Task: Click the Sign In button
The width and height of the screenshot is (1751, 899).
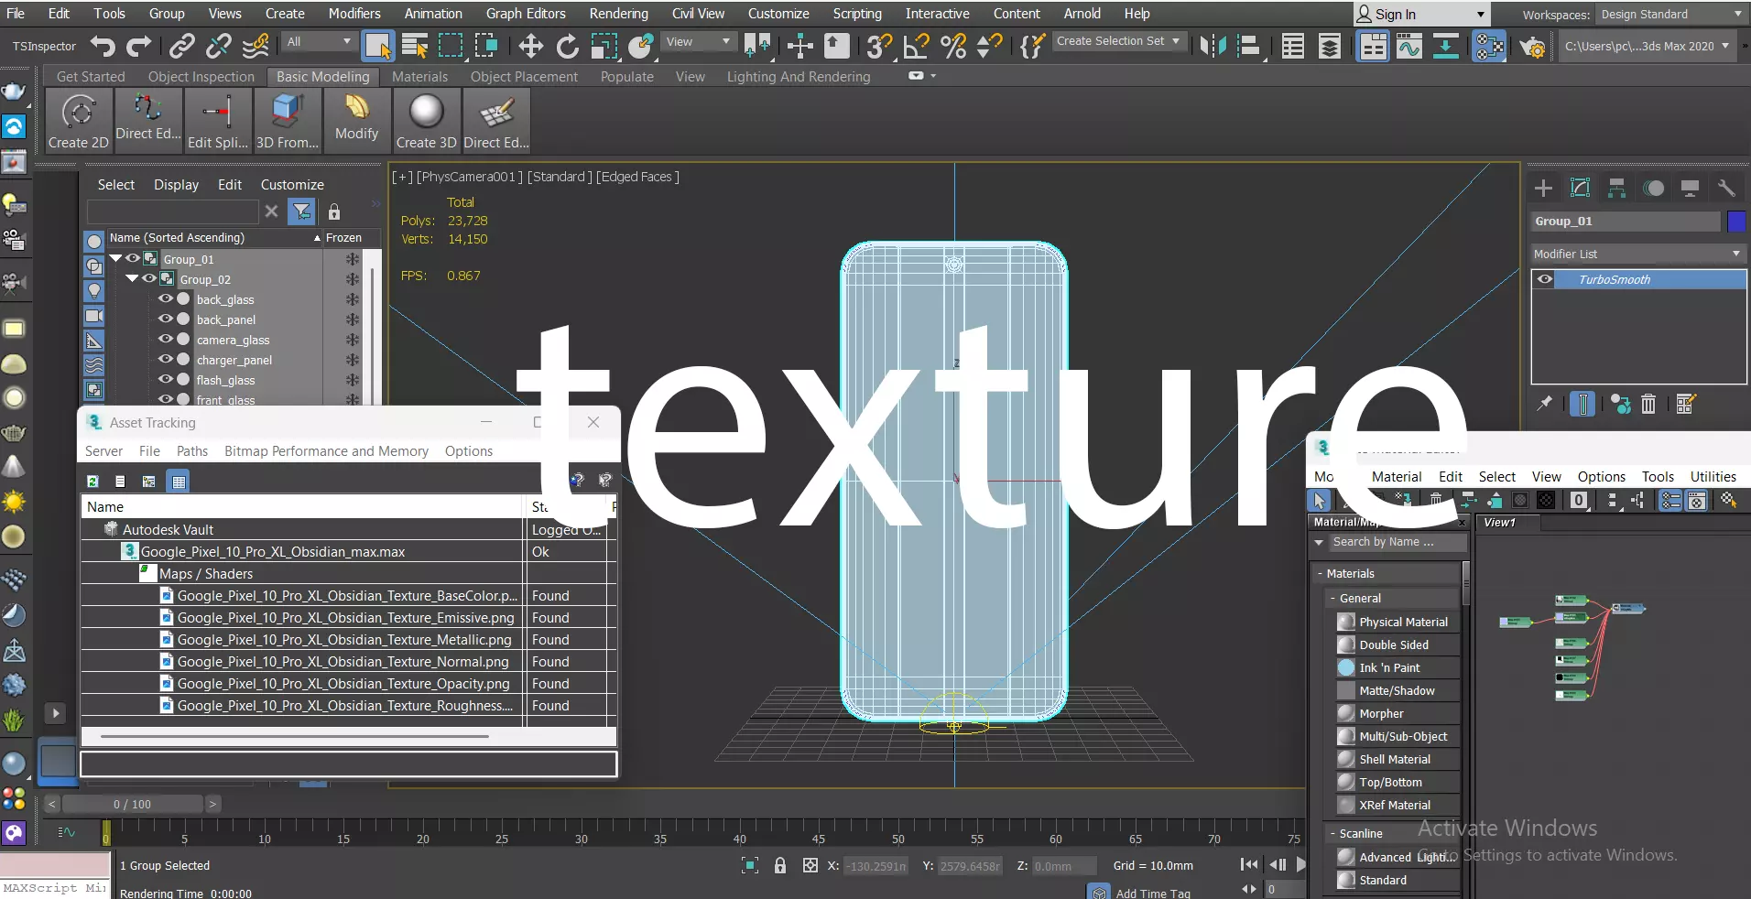Action: coord(1421,15)
